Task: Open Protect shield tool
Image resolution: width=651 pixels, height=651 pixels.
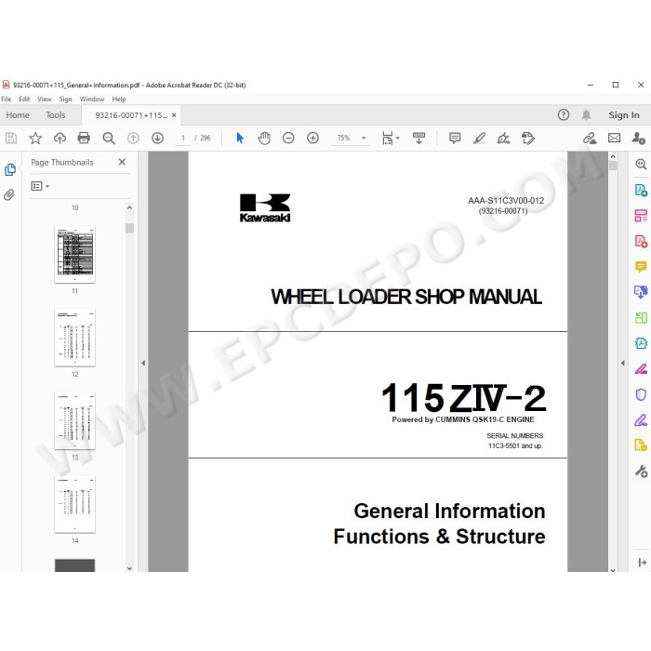Action: pyautogui.click(x=641, y=394)
